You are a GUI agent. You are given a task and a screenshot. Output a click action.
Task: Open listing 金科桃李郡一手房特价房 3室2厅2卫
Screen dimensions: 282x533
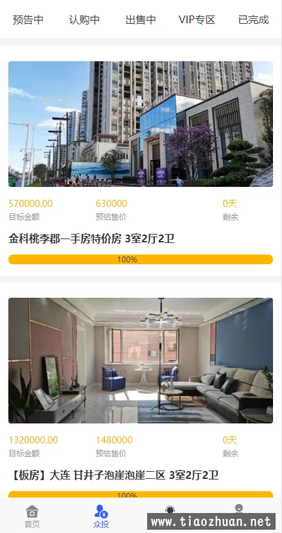pyautogui.click(x=91, y=239)
